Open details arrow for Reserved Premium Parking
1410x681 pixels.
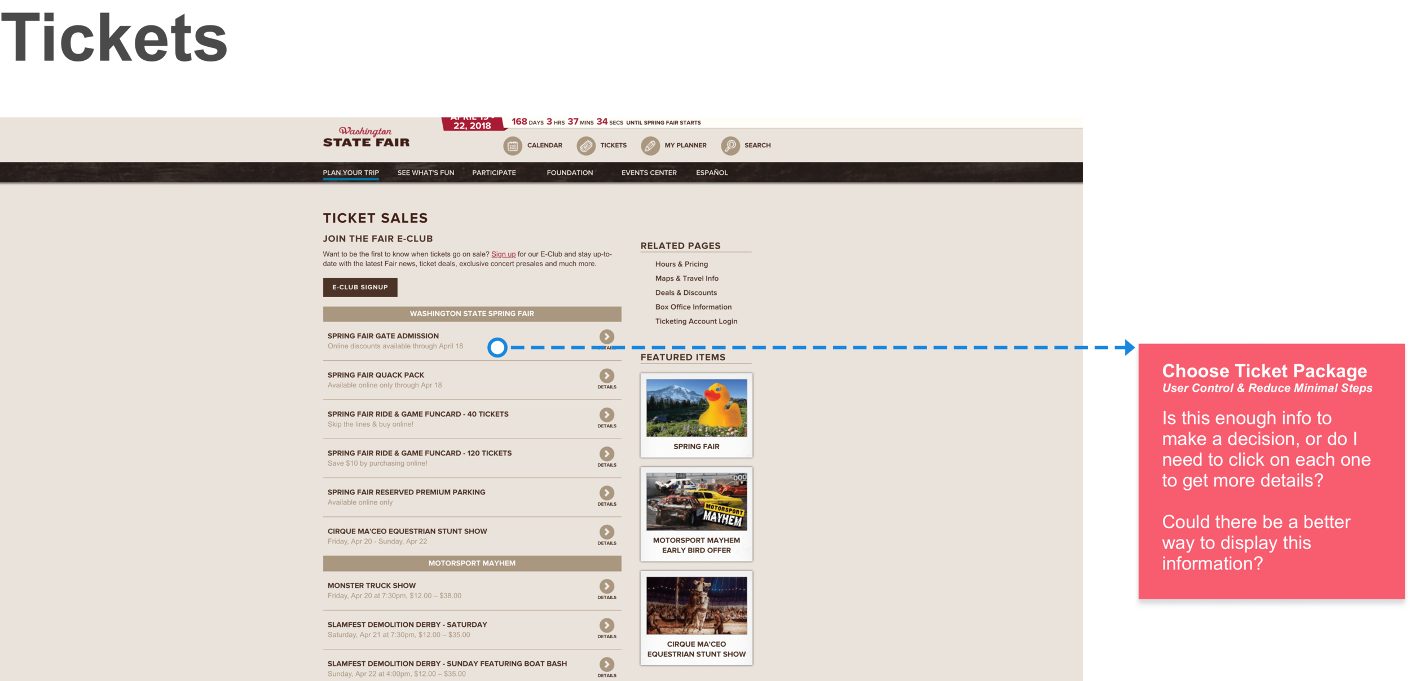pos(606,493)
